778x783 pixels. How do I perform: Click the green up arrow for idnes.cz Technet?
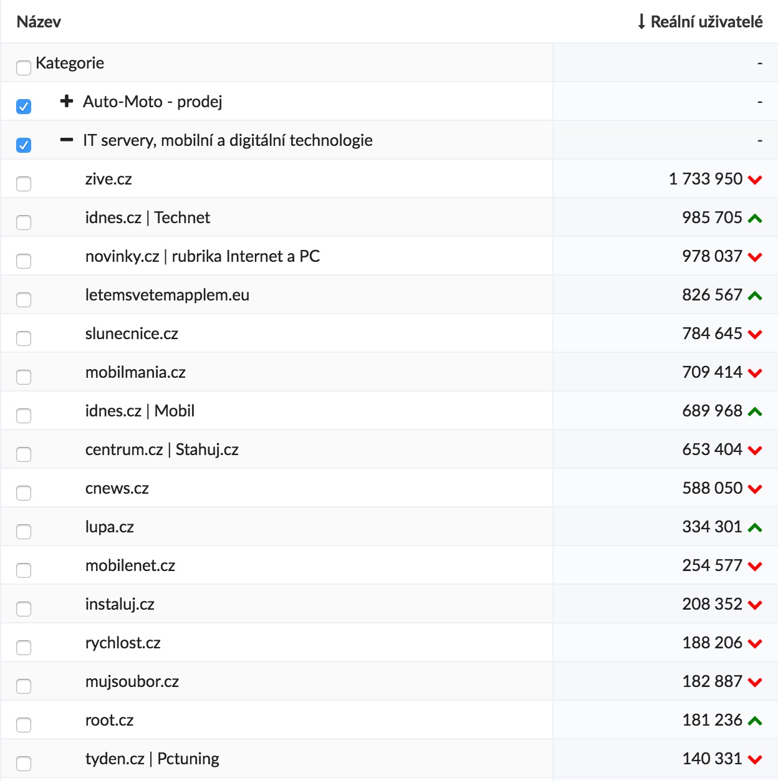tap(755, 218)
